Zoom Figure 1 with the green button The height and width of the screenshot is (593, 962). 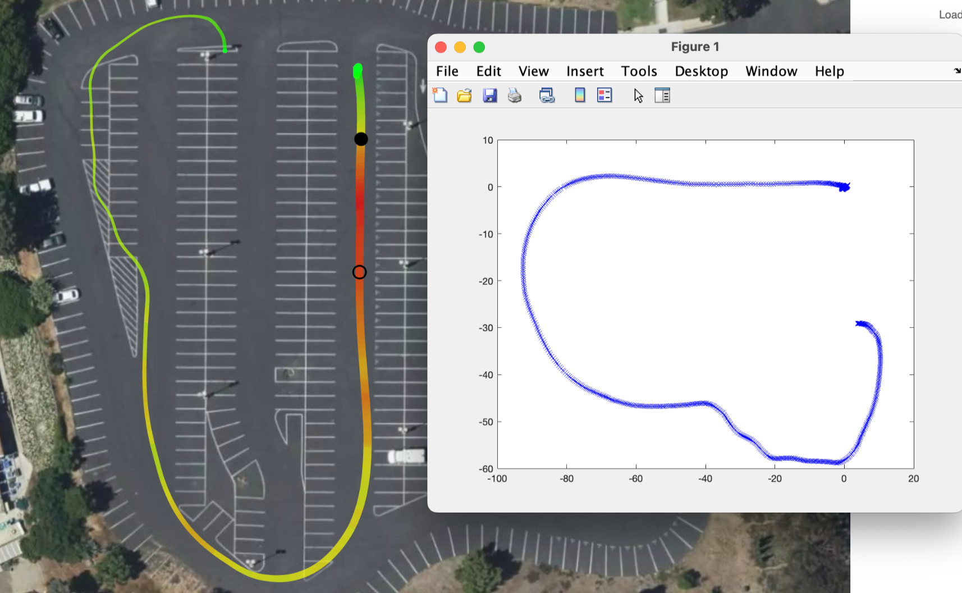coord(479,47)
